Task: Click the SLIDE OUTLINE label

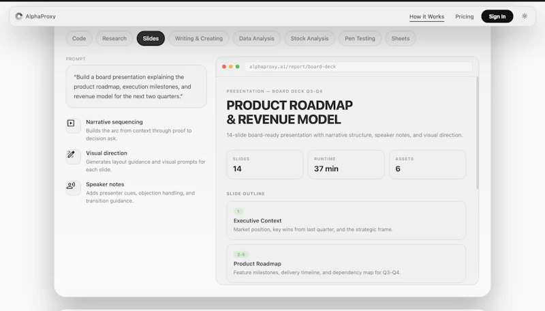Action: pos(246,194)
